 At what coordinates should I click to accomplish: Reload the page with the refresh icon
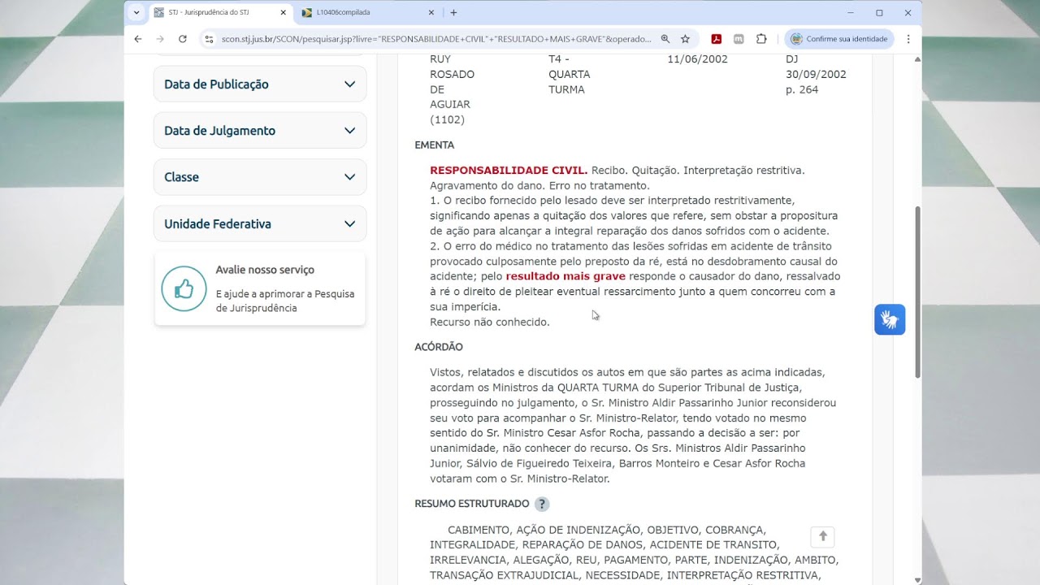point(183,39)
